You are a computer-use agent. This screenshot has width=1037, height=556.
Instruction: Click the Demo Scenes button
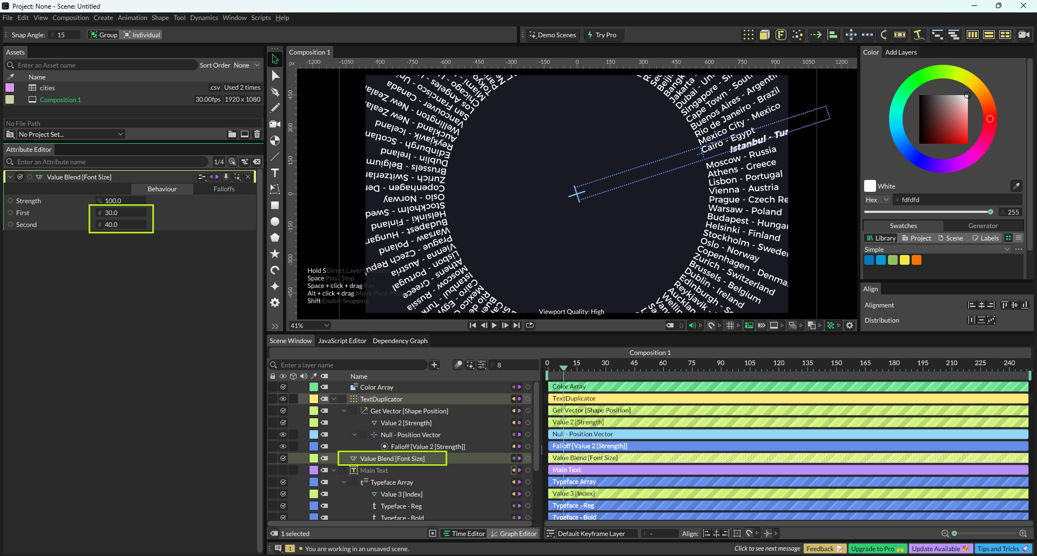pyautogui.click(x=553, y=35)
